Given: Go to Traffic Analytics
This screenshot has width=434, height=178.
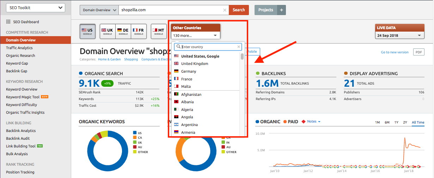Looking at the screenshot, I should pos(19,48).
